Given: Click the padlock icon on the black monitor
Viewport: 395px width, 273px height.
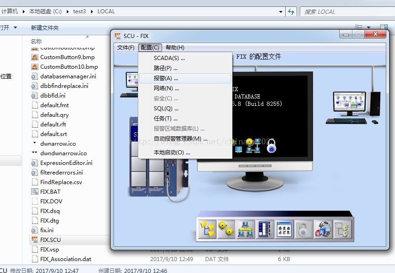Looking at the screenshot, I should point(271,146).
